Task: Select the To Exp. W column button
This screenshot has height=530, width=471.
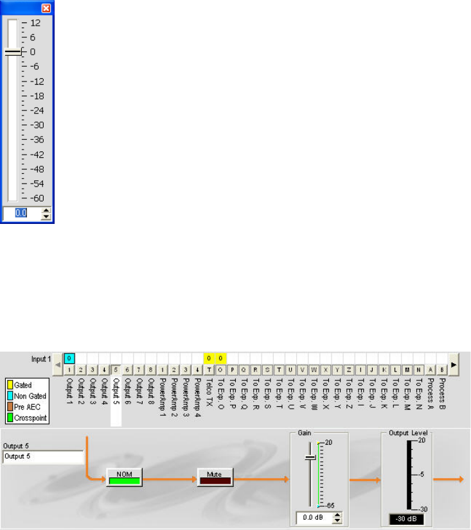Action: tap(314, 370)
